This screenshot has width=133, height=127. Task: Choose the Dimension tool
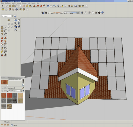(x=5, y=48)
